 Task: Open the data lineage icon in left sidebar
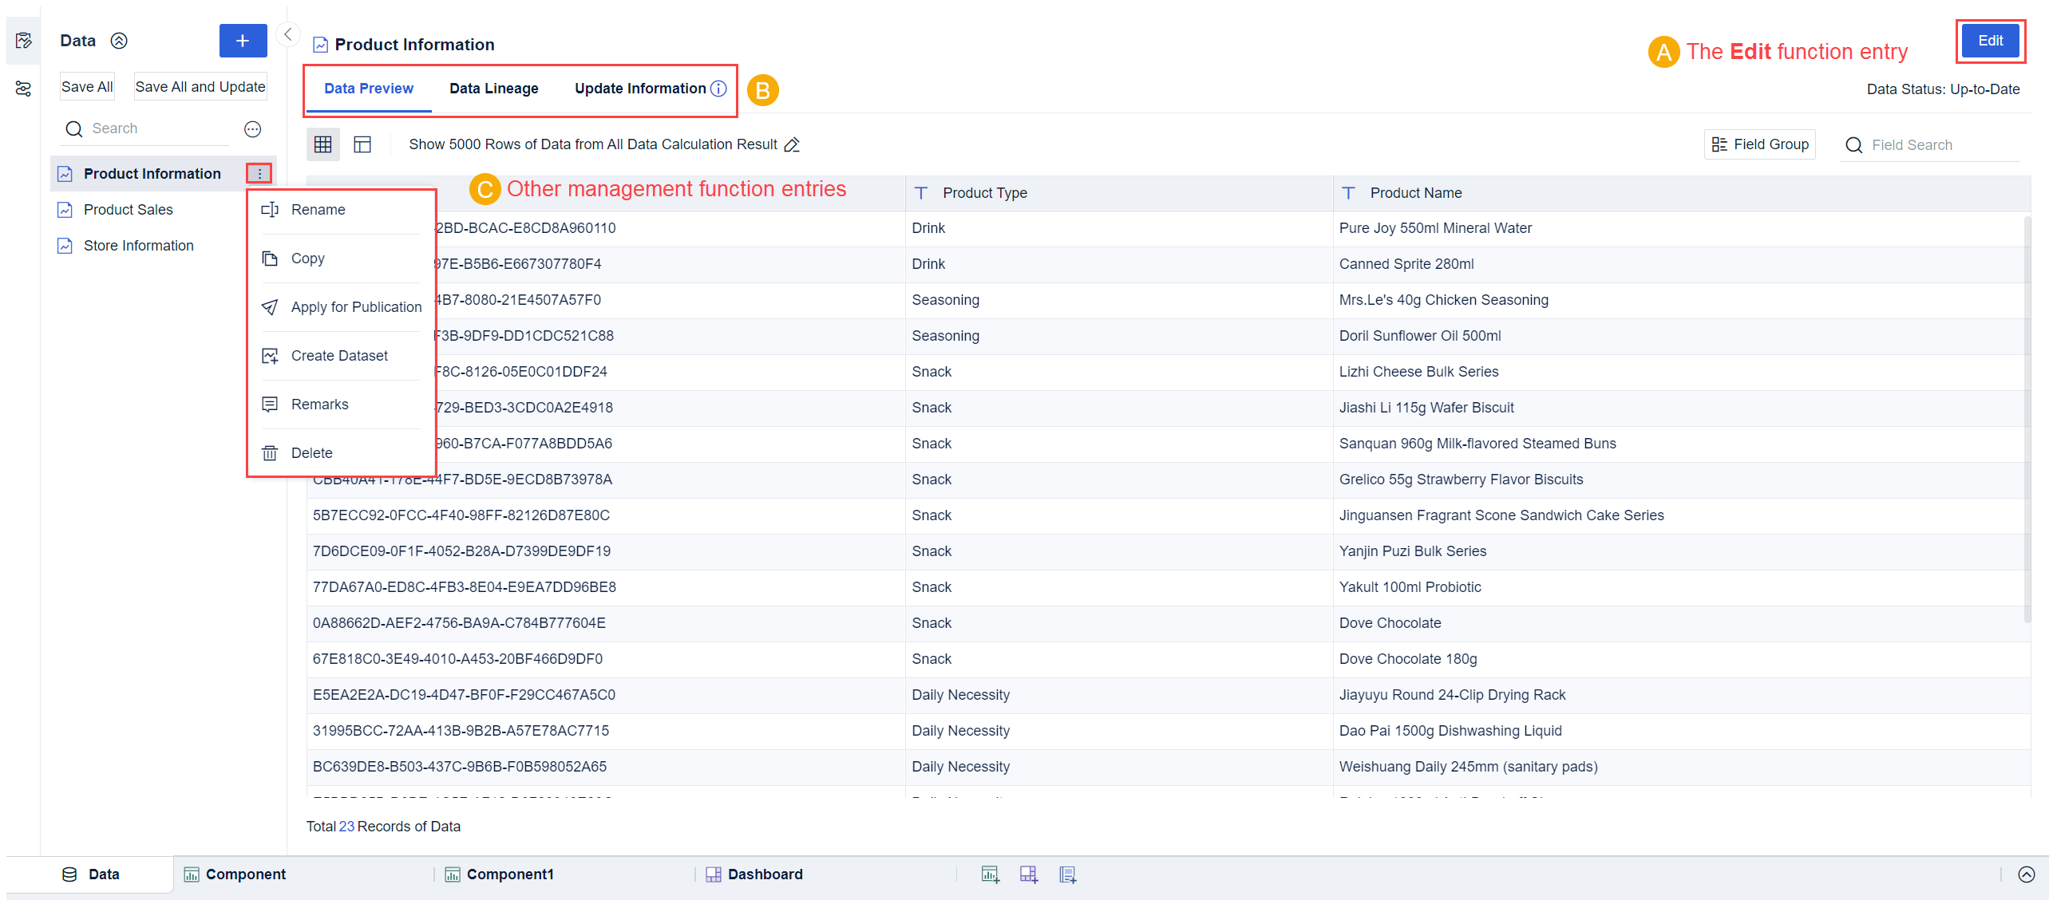click(x=22, y=89)
